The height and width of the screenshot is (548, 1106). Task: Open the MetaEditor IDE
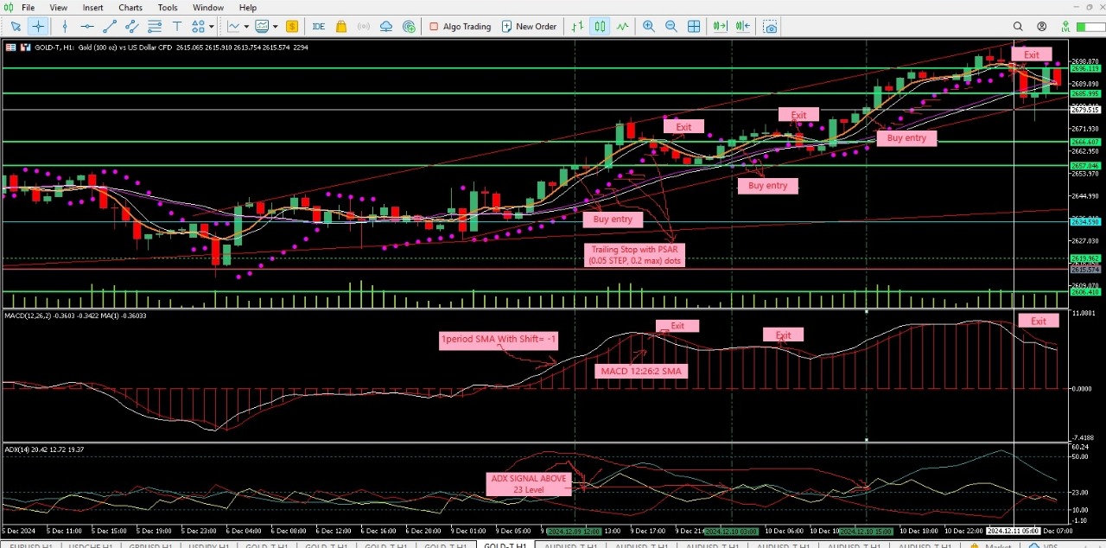[318, 26]
